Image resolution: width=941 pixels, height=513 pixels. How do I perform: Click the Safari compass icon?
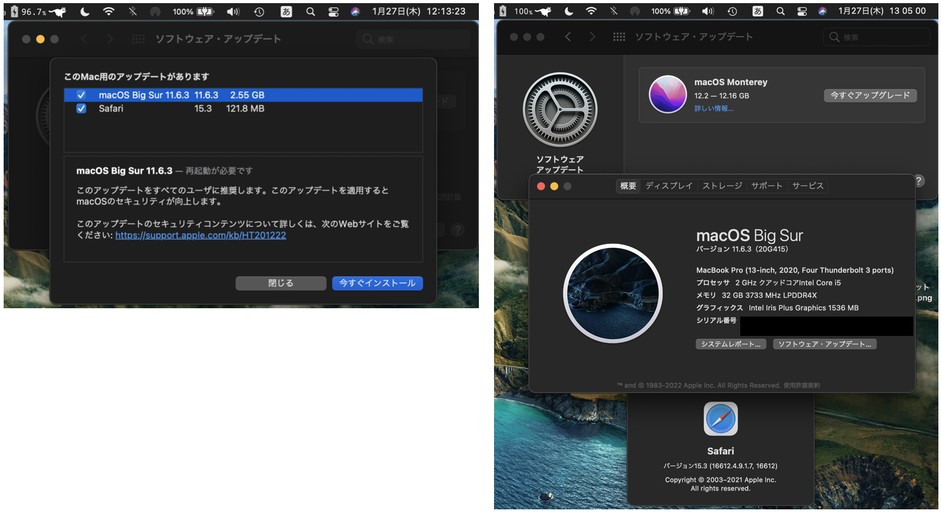(720, 418)
